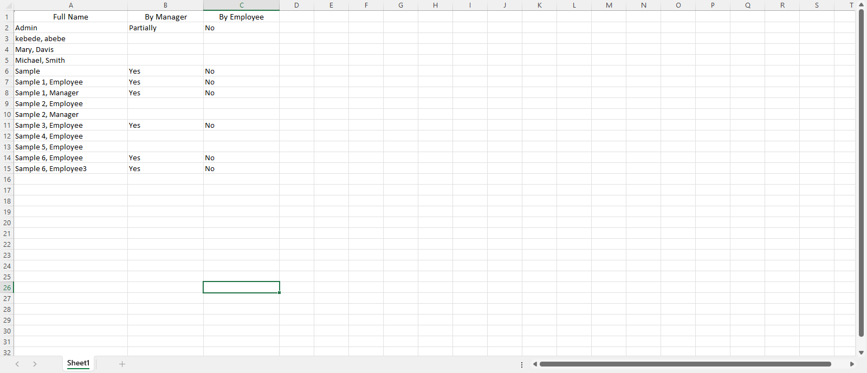This screenshot has width=867, height=373.
Task: Select column C header
Action: click(x=241, y=5)
